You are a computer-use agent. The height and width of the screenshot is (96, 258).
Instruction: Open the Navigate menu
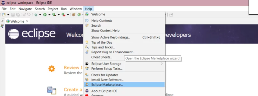click(25, 9)
